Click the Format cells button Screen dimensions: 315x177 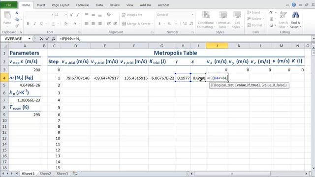(255, 25)
